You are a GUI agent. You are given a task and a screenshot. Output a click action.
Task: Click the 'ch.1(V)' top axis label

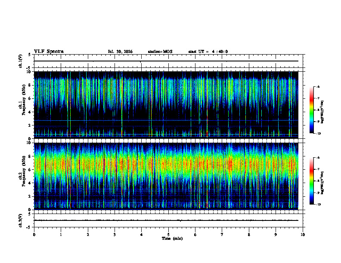tap(20, 61)
